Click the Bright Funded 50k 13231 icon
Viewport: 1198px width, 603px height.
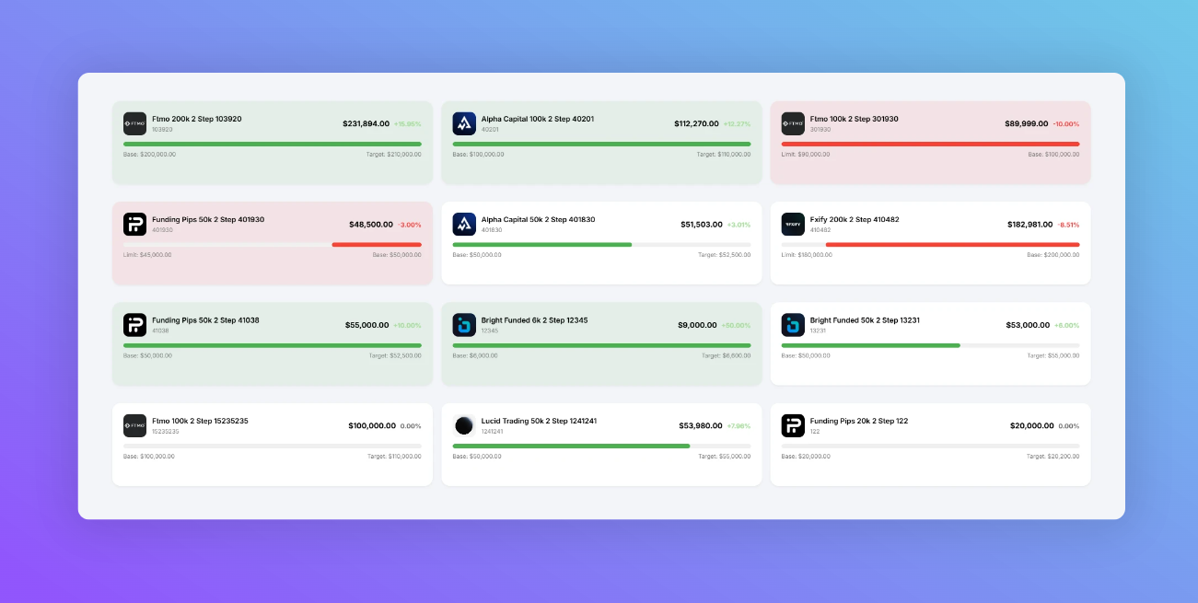pyautogui.click(x=793, y=325)
